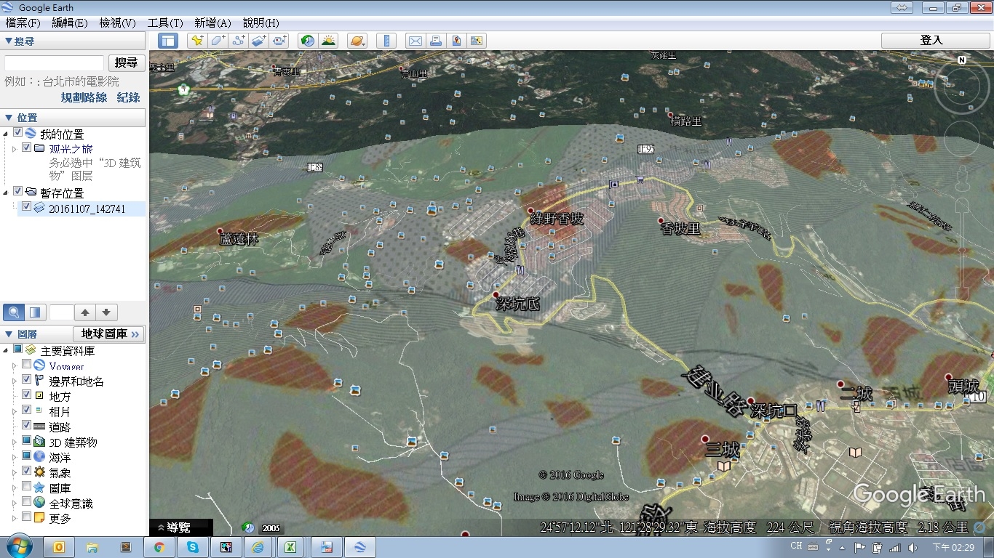Click the north indicator on compass
994x558 pixels.
coord(962,60)
